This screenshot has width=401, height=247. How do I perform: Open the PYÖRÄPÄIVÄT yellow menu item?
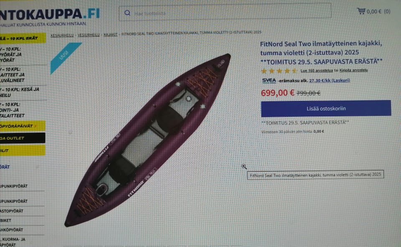(23, 126)
